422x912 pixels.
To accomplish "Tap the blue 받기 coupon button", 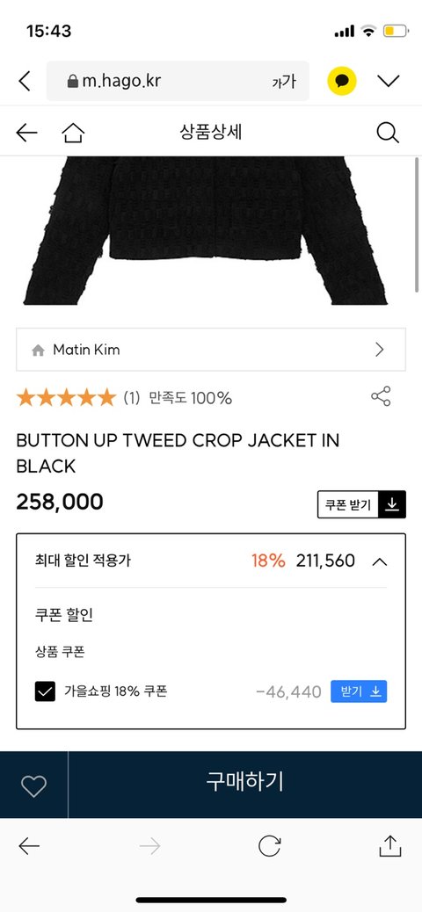I will 359,691.
